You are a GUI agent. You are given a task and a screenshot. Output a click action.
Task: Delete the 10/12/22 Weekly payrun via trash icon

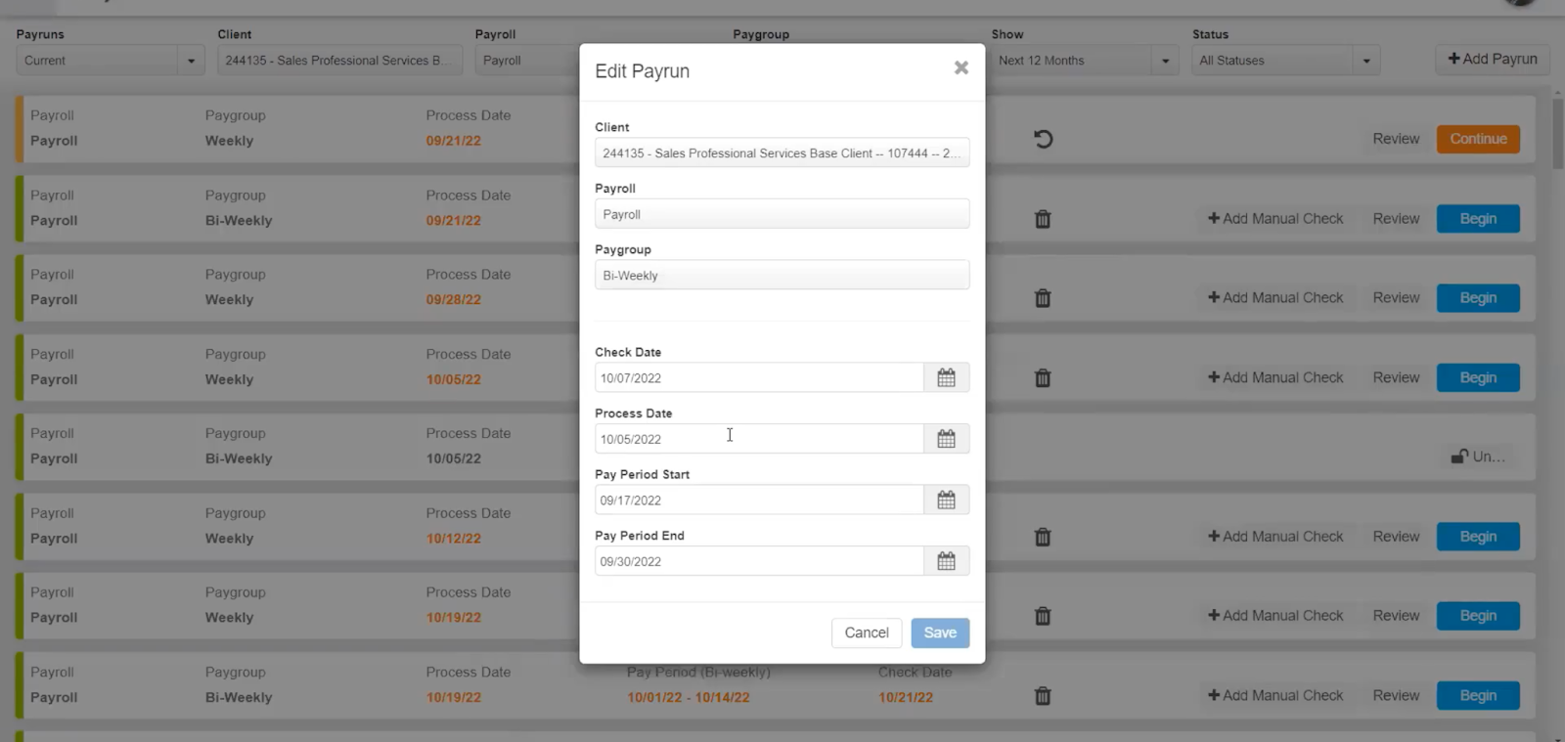click(x=1043, y=537)
